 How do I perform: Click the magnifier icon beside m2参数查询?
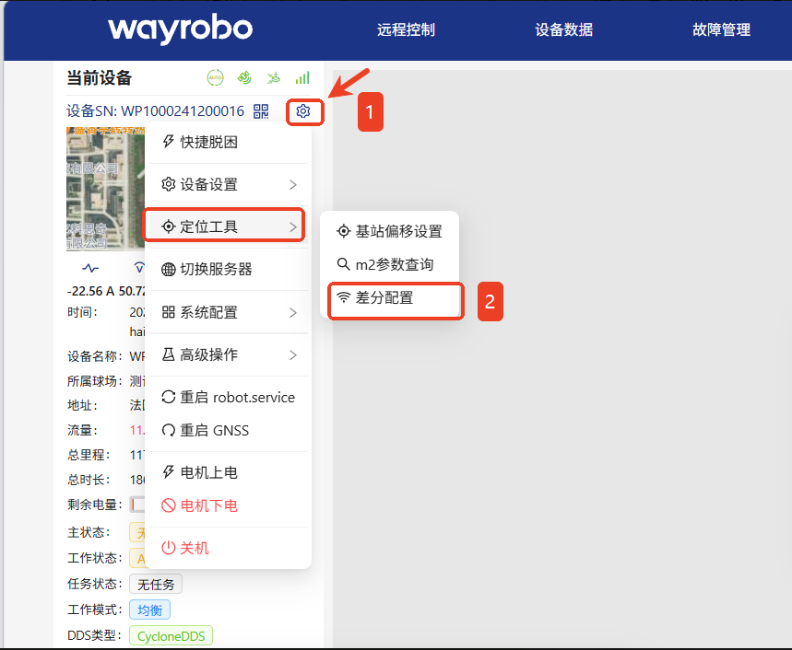tap(344, 263)
